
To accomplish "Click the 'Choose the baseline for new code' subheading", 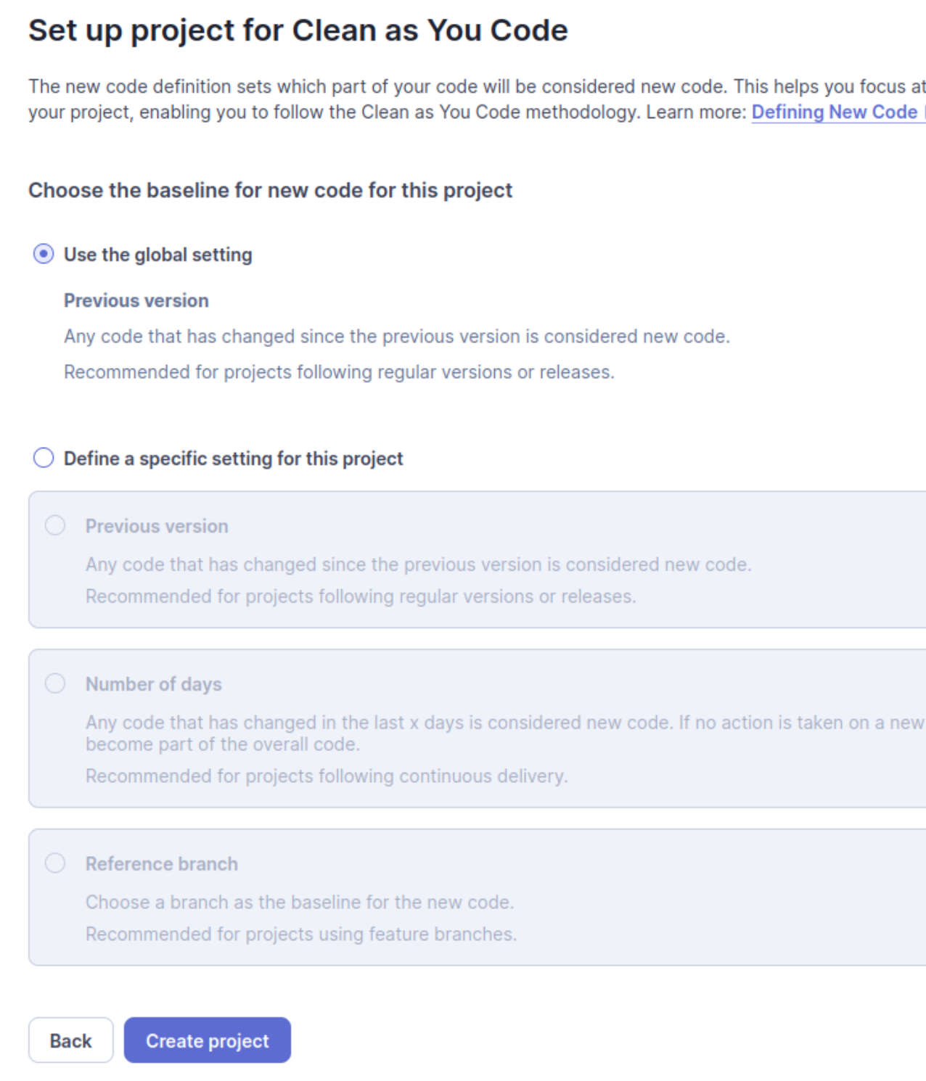I will [271, 190].
